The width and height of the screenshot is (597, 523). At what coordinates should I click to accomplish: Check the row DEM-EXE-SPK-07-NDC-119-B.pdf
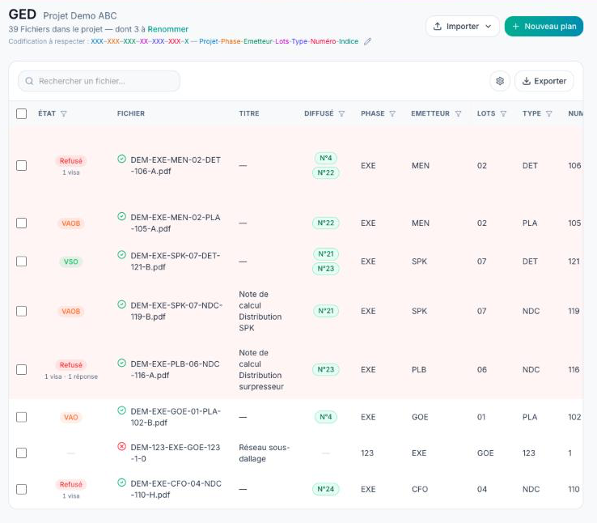pyautogui.click(x=21, y=311)
